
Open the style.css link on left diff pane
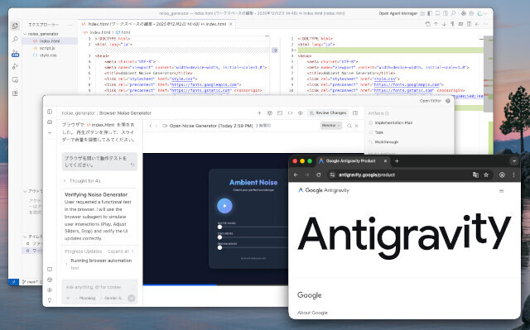(182, 79)
